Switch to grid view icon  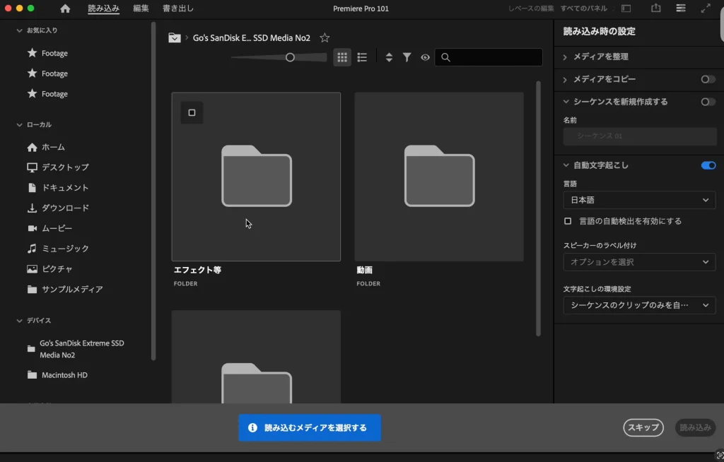[x=342, y=57]
